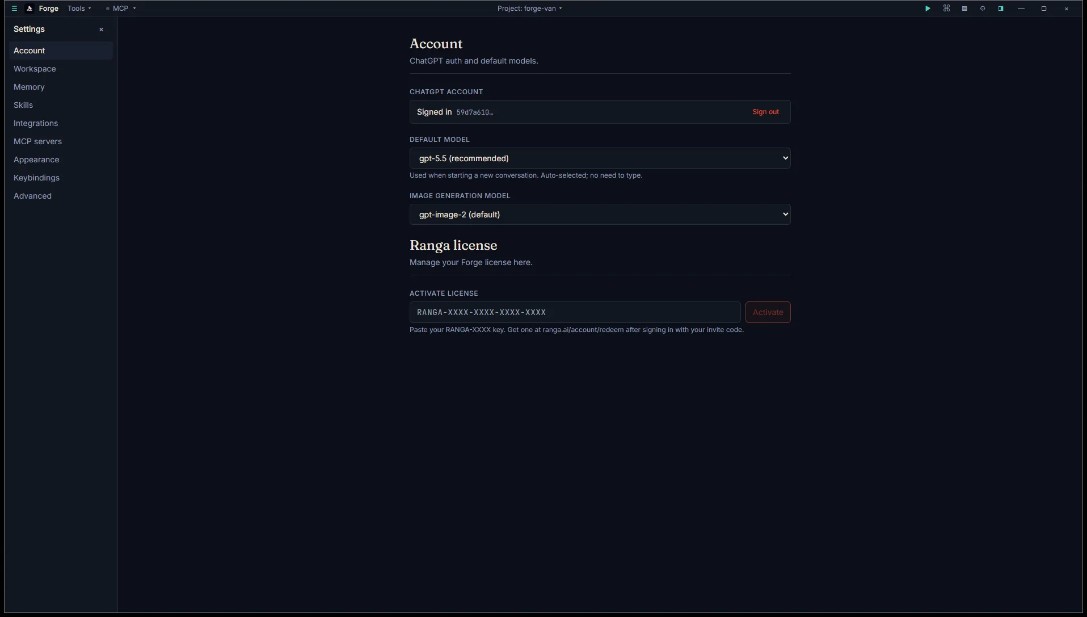Maximize the Forge window
The width and height of the screenshot is (1087, 617).
pos(1044,9)
